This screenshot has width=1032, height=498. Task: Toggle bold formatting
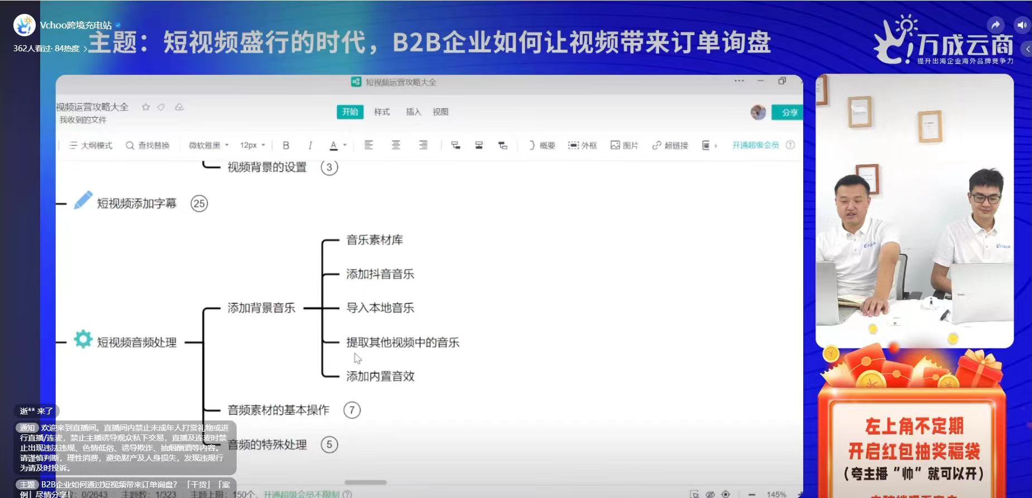(x=286, y=146)
